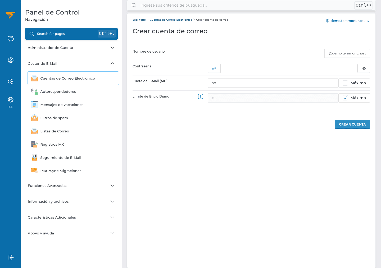Click the magnifier in the top search bar

point(134,5)
